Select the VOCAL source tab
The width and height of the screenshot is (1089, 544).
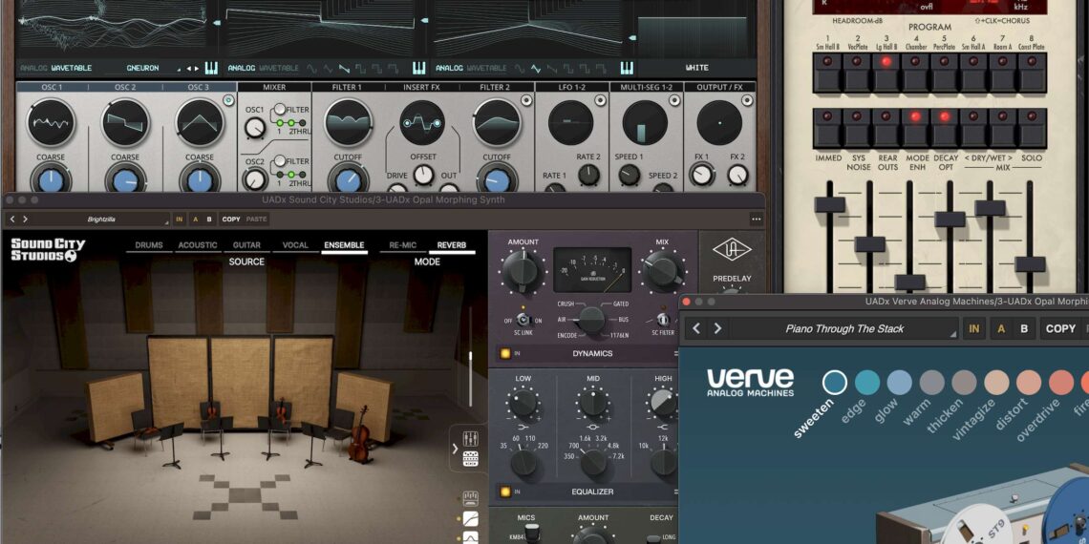tap(295, 246)
